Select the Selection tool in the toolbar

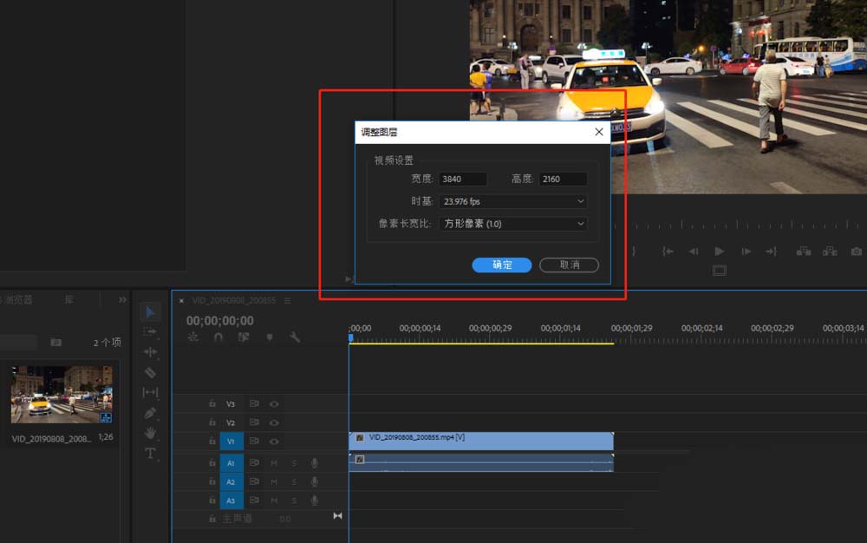[x=149, y=311]
